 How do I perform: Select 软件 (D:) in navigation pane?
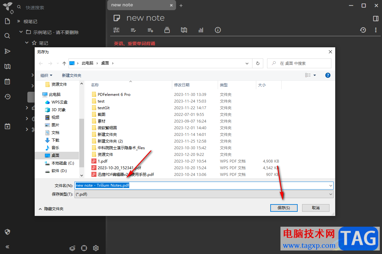[59, 170]
